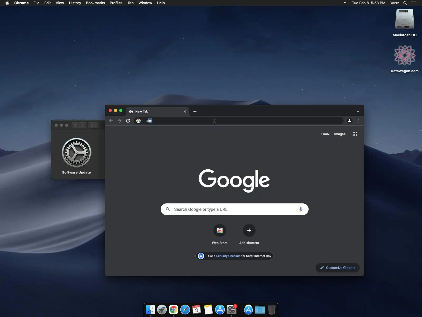Select the New Tab tab
The width and height of the screenshot is (422, 317).
click(157, 111)
